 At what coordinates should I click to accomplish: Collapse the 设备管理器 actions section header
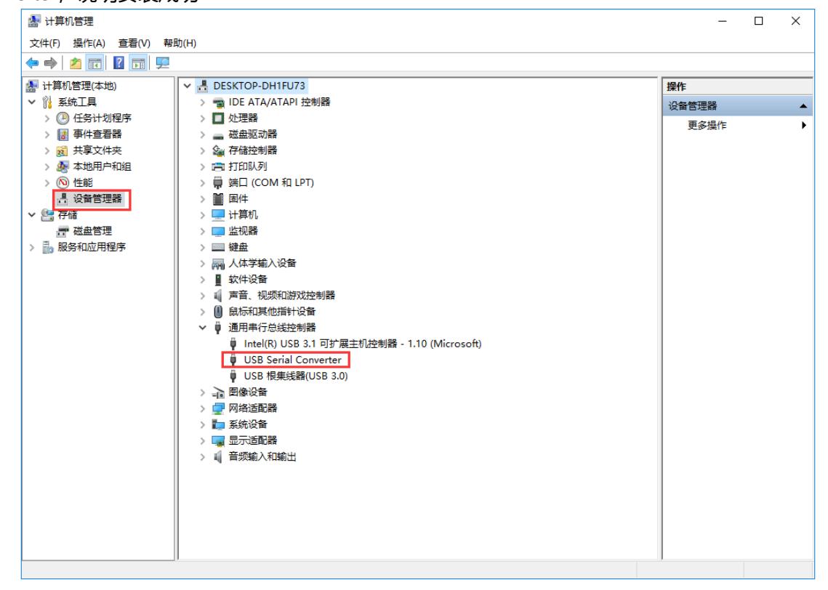[803, 107]
